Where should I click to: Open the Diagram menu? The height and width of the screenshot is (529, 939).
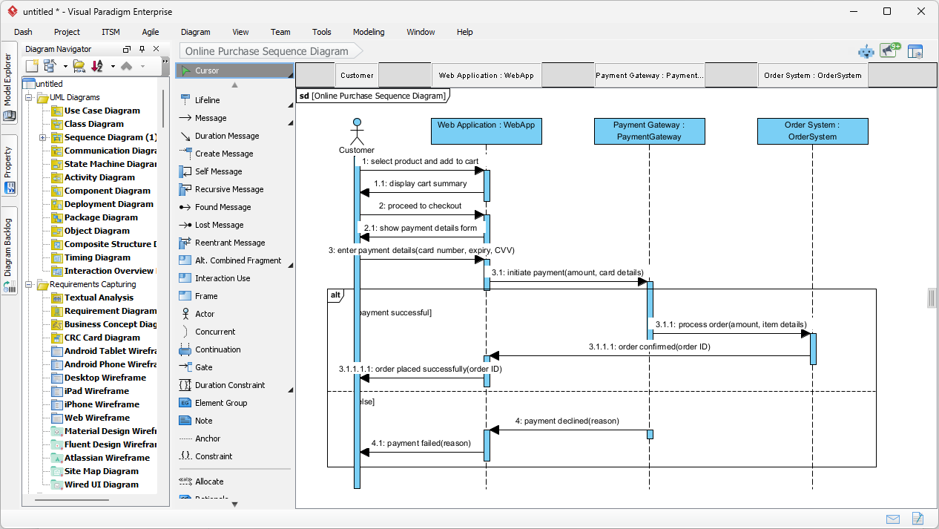coord(195,32)
